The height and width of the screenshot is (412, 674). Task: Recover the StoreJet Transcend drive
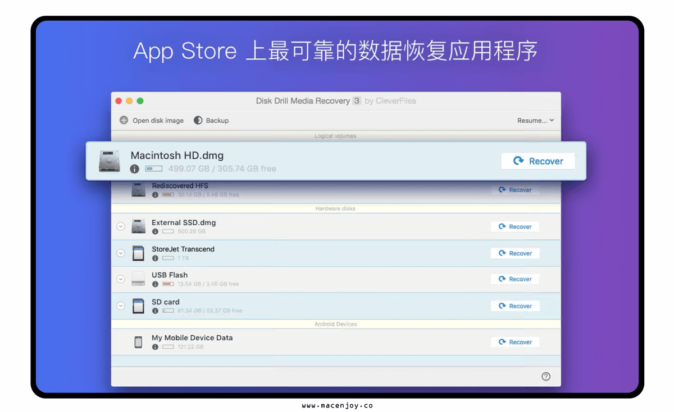[515, 253]
